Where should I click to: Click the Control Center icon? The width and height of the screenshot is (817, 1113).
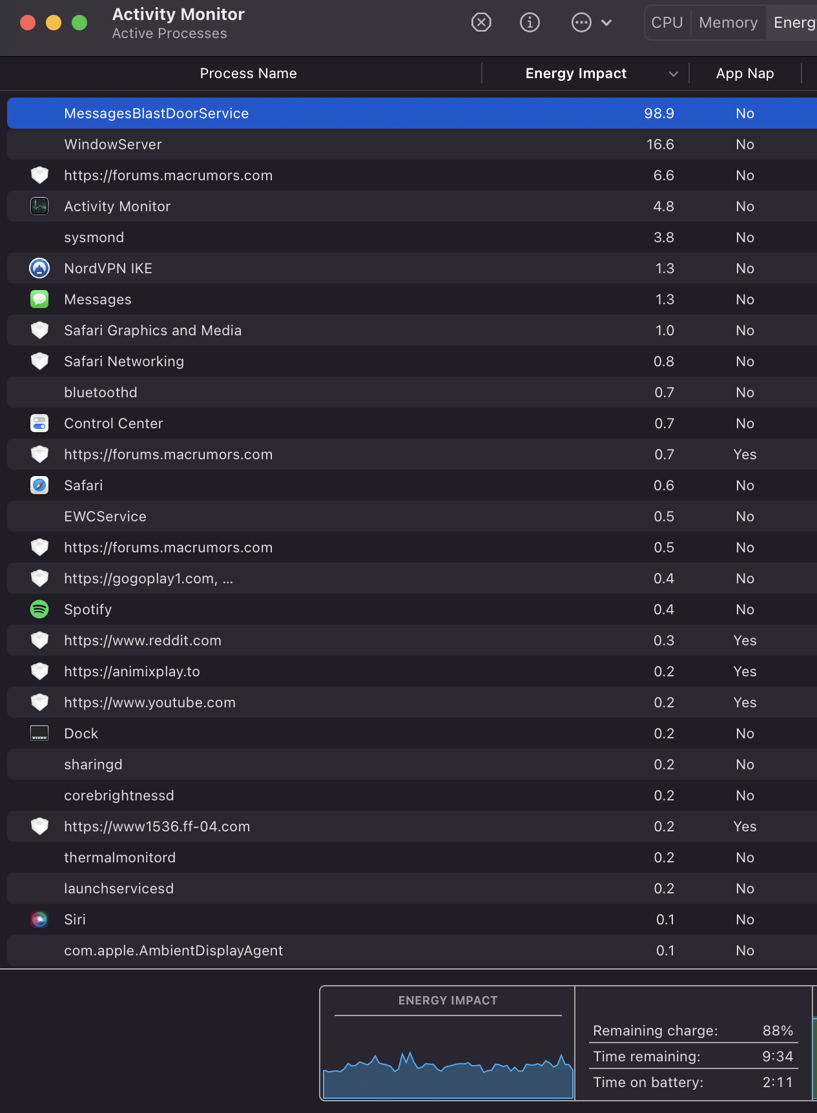39,423
